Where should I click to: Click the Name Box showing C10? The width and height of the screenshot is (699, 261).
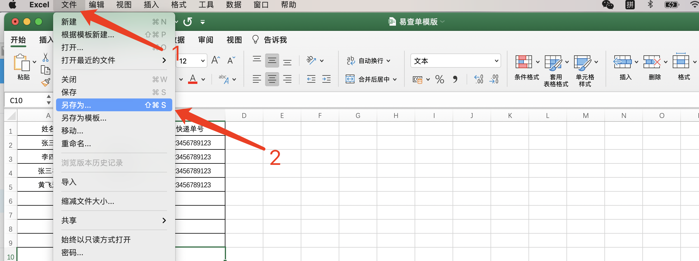click(x=25, y=100)
